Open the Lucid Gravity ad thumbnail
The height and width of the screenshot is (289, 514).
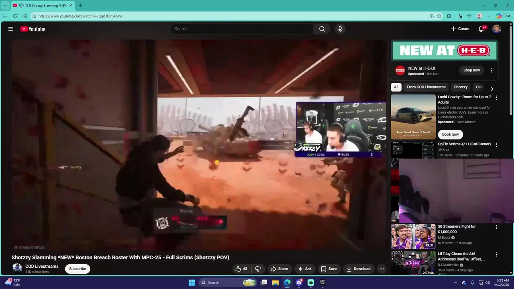coord(413,117)
